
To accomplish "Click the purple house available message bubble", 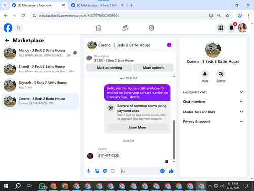I will pos(137,93).
